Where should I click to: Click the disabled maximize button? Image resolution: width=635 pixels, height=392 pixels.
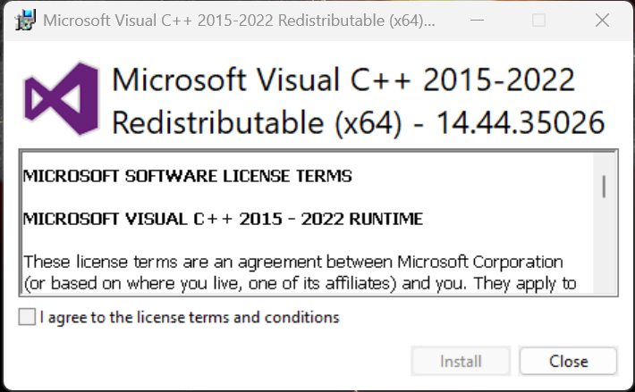tap(538, 20)
